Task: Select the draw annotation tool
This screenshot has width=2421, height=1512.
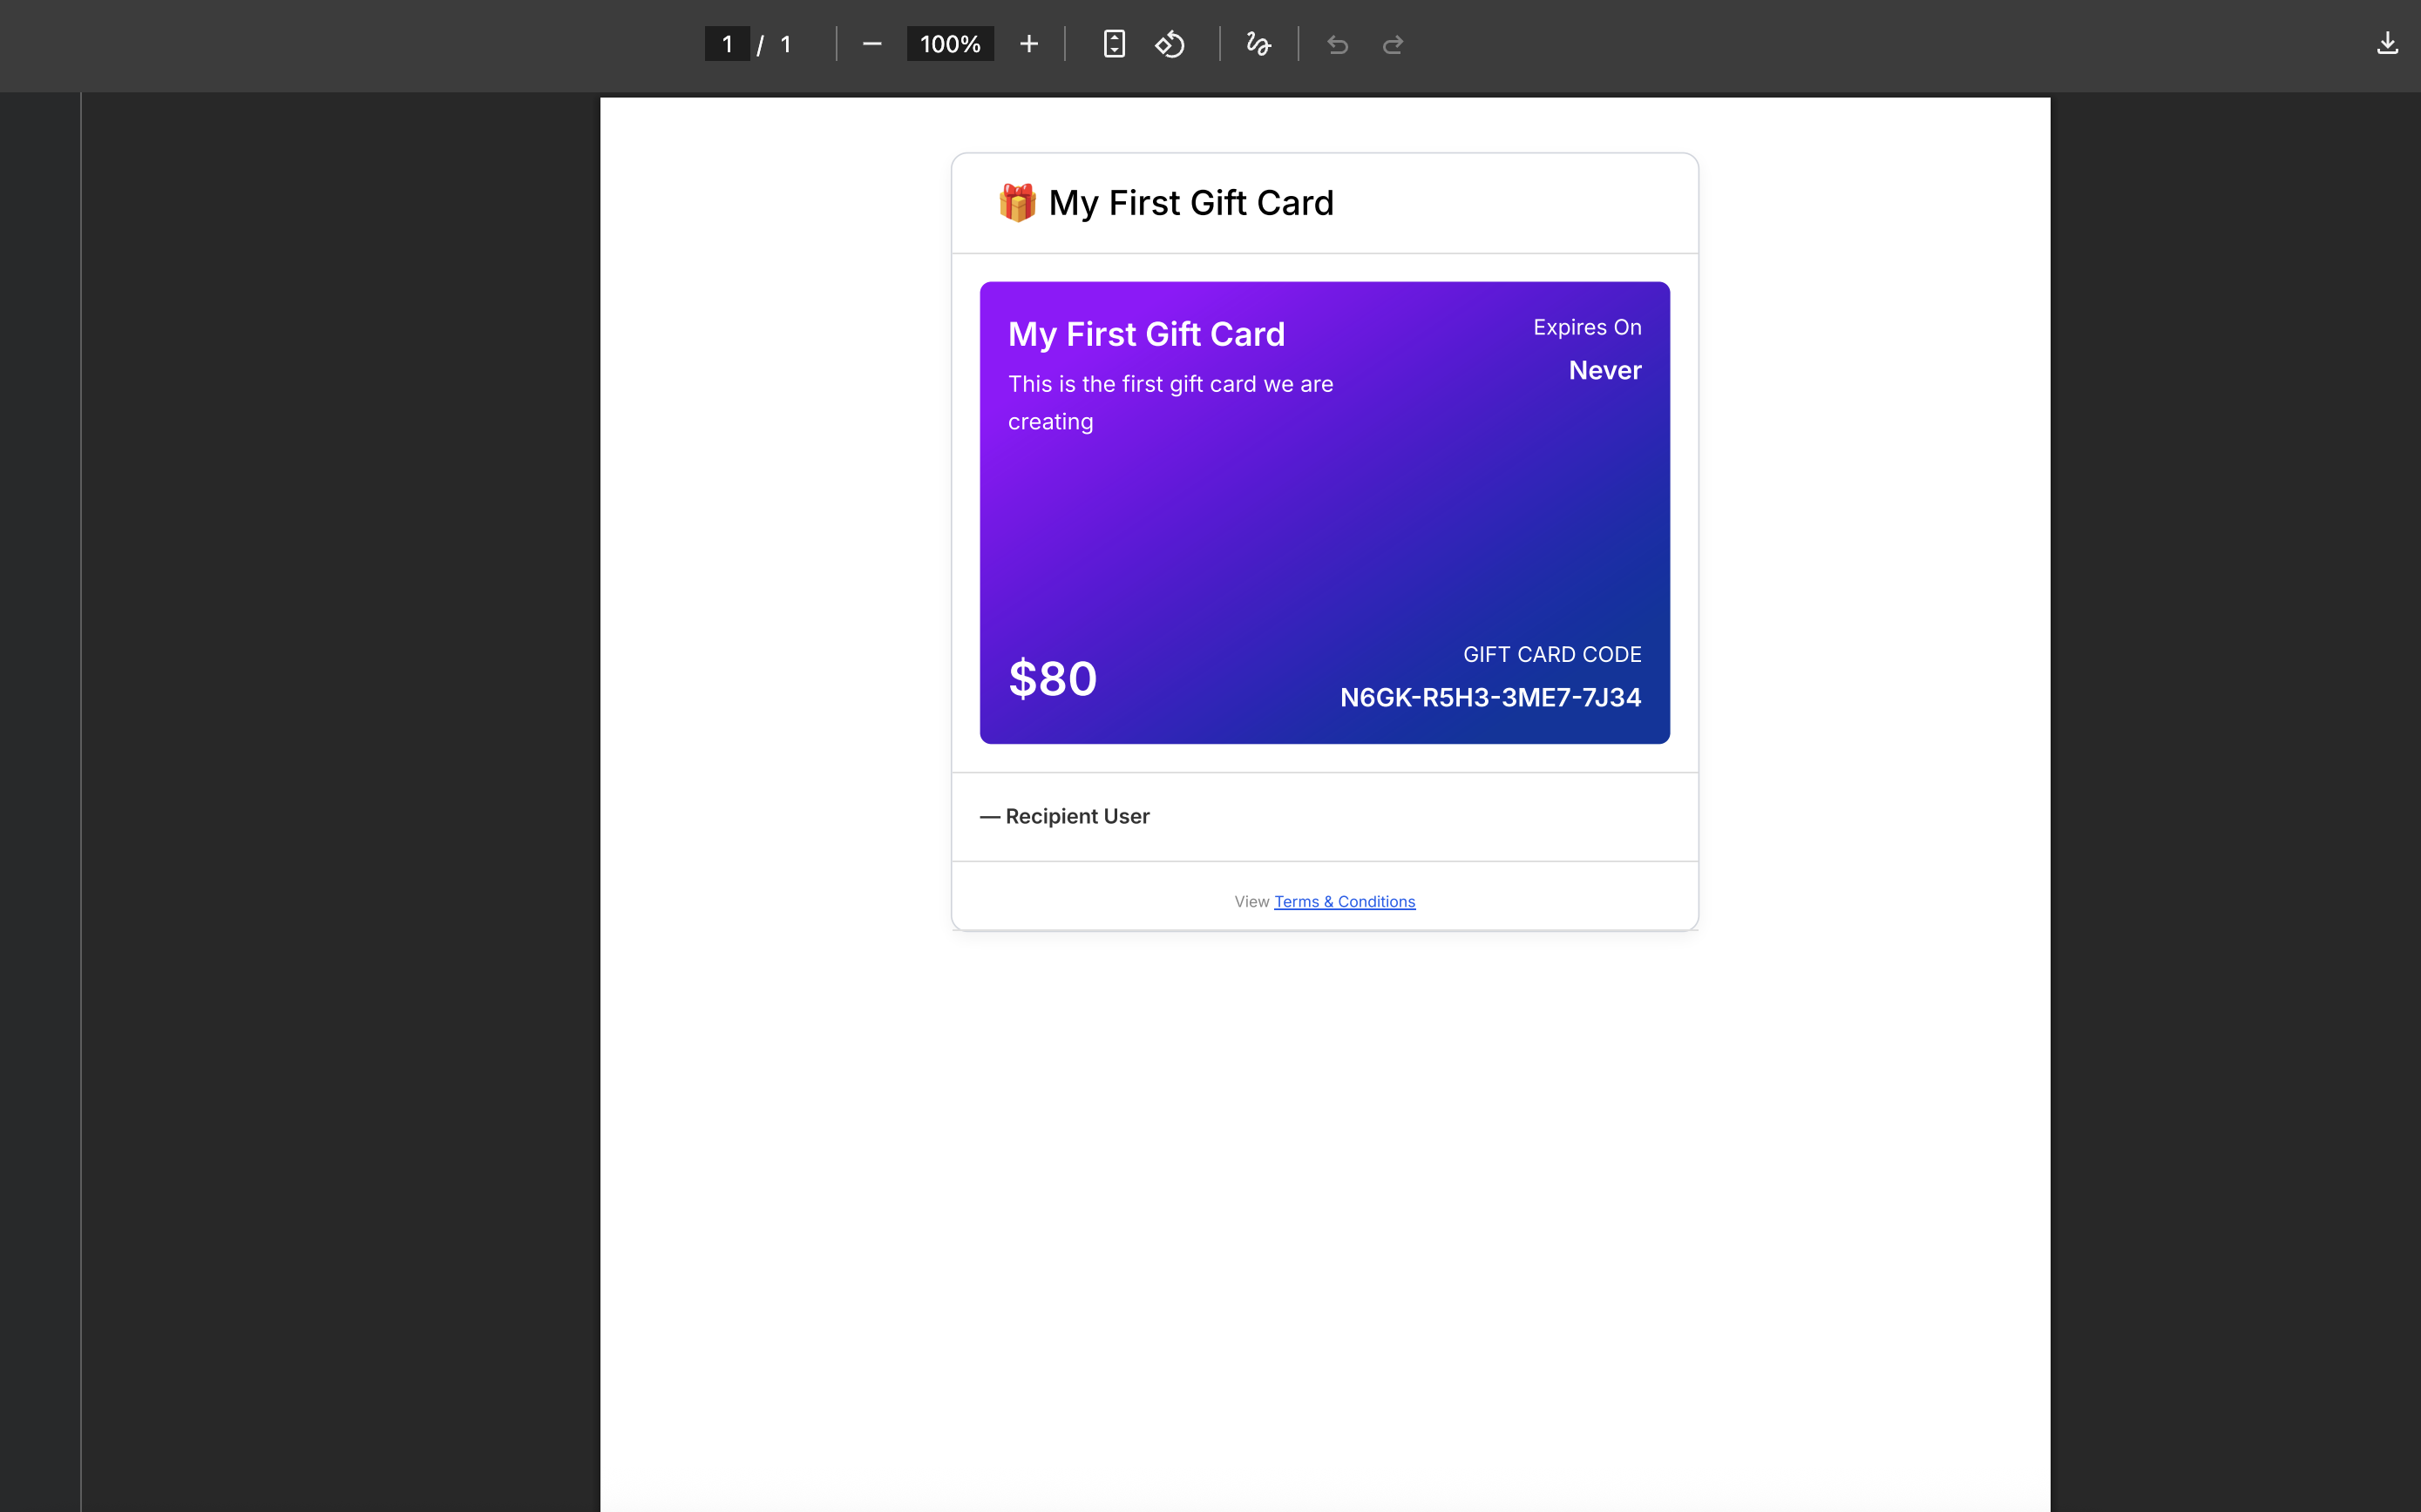Action: (x=1258, y=44)
